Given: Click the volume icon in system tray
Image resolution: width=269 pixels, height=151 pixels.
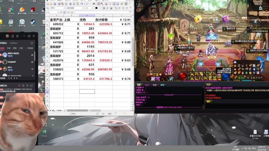Looking at the screenshot, I should [249, 148].
